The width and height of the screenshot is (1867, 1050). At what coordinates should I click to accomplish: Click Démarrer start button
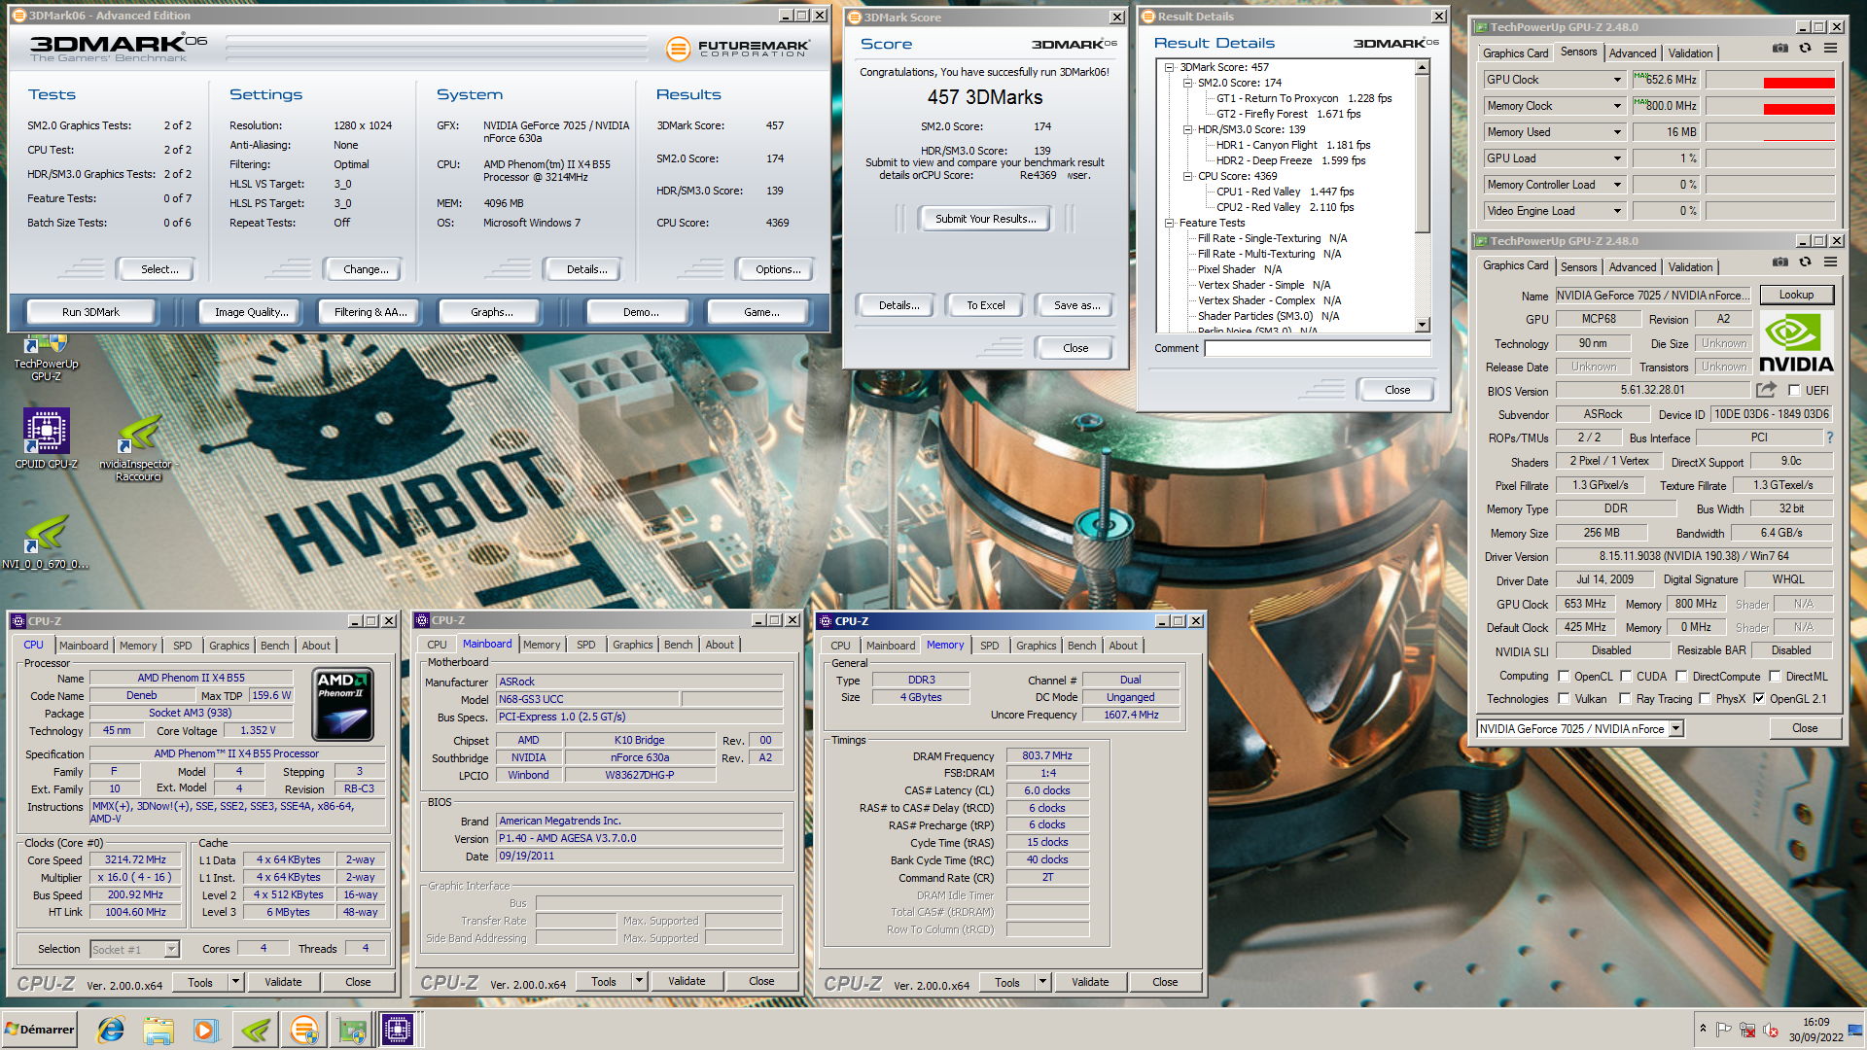(x=40, y=1030)
